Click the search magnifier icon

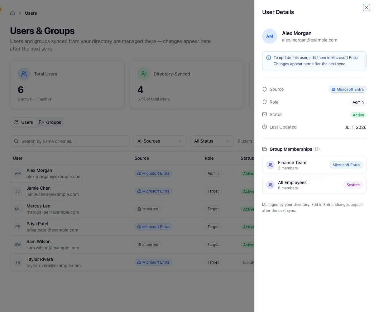pos(17,141)
